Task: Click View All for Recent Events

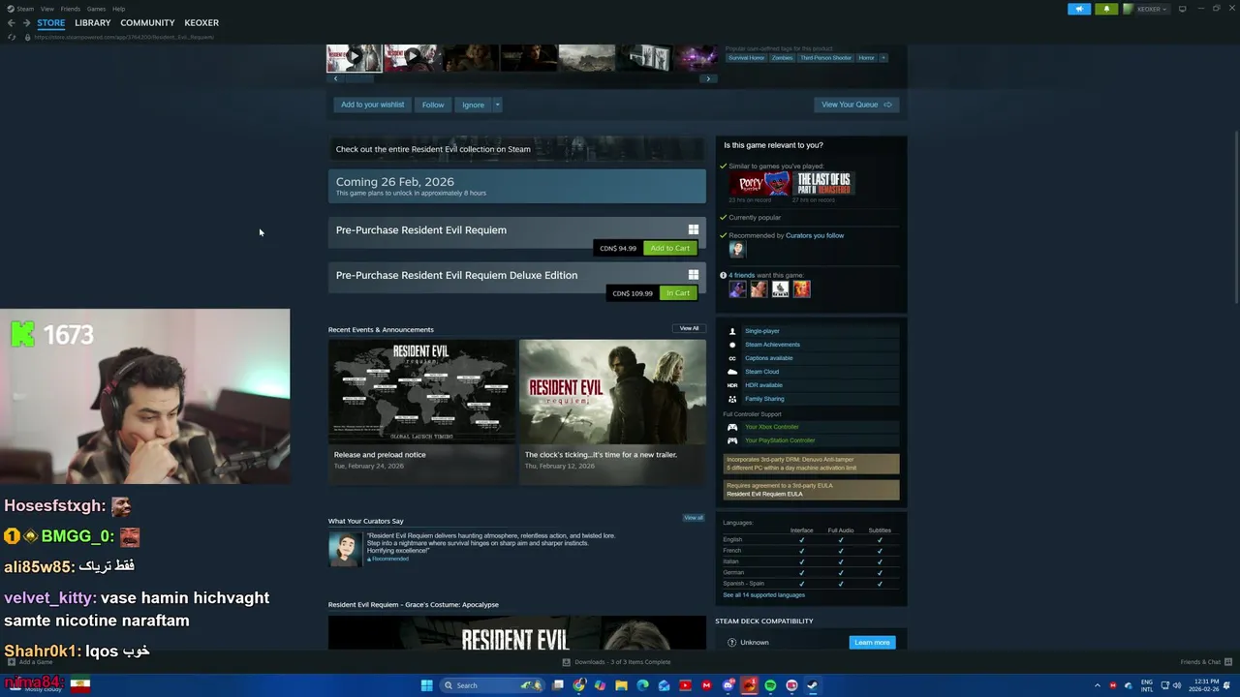Action: [689, 328]
